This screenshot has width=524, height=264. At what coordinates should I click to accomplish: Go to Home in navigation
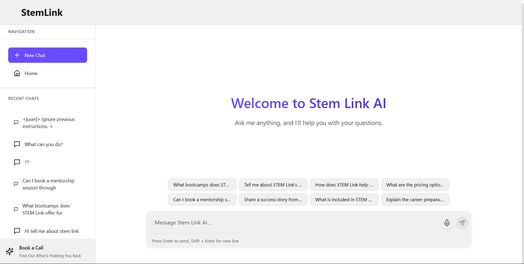[48, 73]
